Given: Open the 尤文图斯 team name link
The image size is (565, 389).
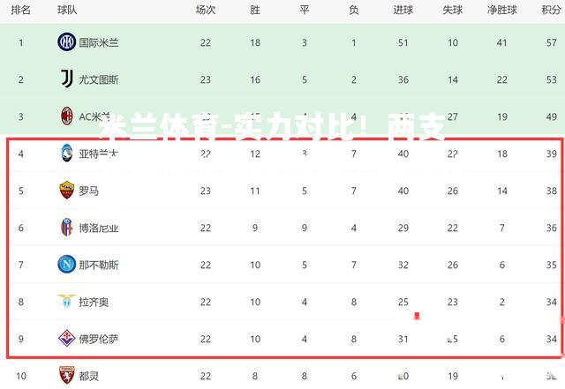Looking at the screenshot, I should click(99, 80).
